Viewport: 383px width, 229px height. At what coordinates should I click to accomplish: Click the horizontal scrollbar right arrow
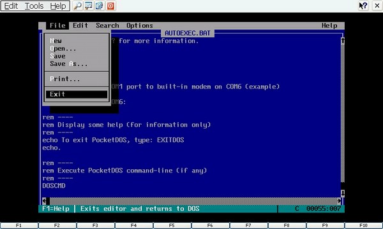click(339, 201)
